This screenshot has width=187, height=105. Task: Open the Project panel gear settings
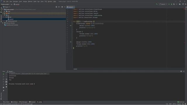62,7
